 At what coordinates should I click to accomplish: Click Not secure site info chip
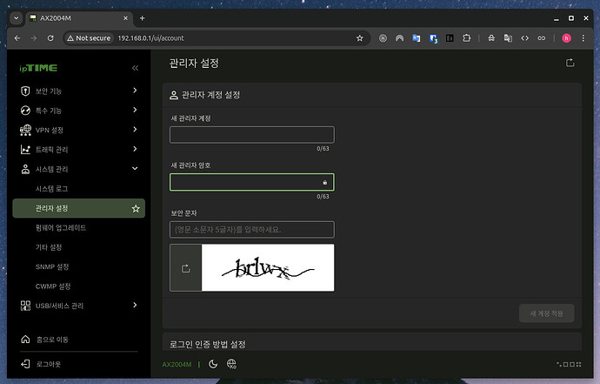tap(89, 38)
